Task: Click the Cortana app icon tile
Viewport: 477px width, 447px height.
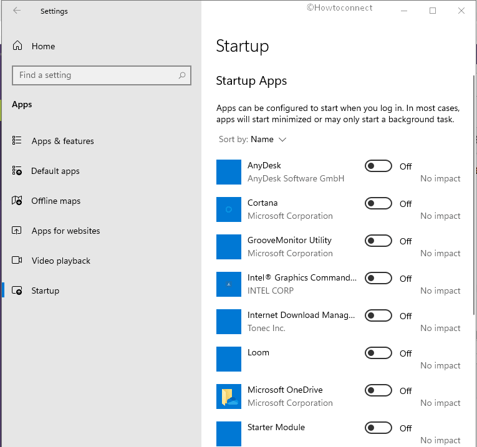Action: pos(229,209)
